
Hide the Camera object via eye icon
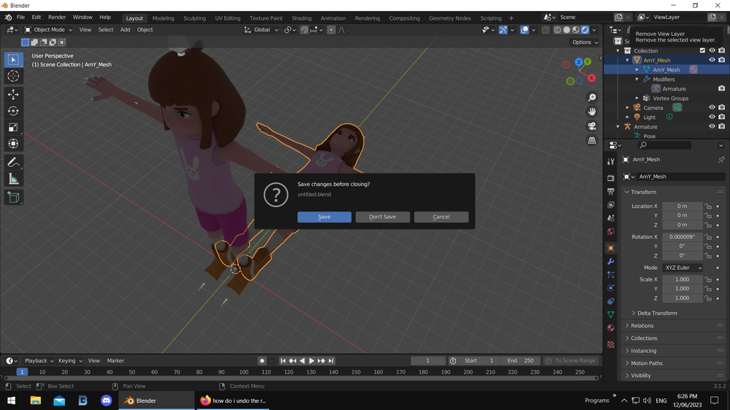tap(712, 107)
